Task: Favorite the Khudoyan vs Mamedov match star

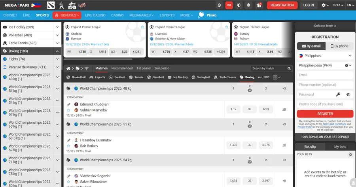Action: [x=68, y=110]
